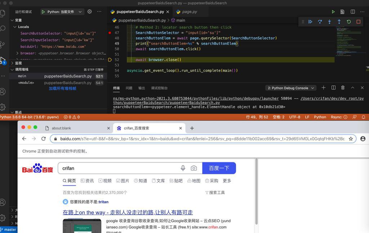This screenshot has width=369, height=233.
Task: Expand the 监视 section
Action: pyautogui.click(x=12, y=63)
